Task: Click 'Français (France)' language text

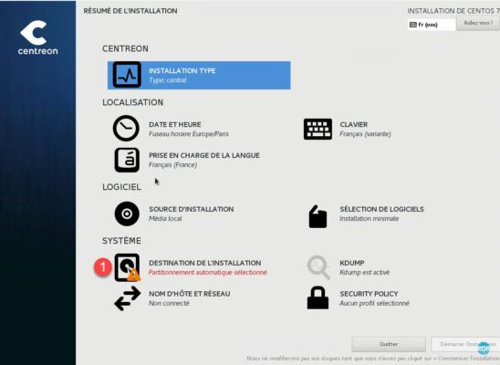Action: click(172, 165)
